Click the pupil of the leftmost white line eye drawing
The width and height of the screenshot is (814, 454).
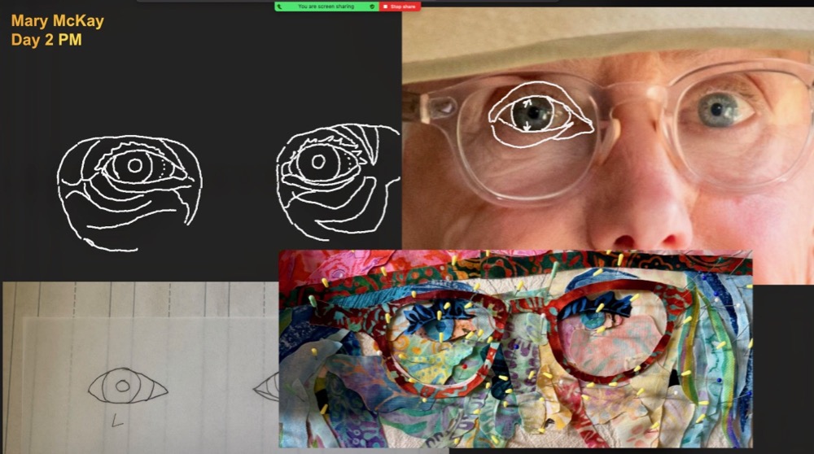[135, 166]
